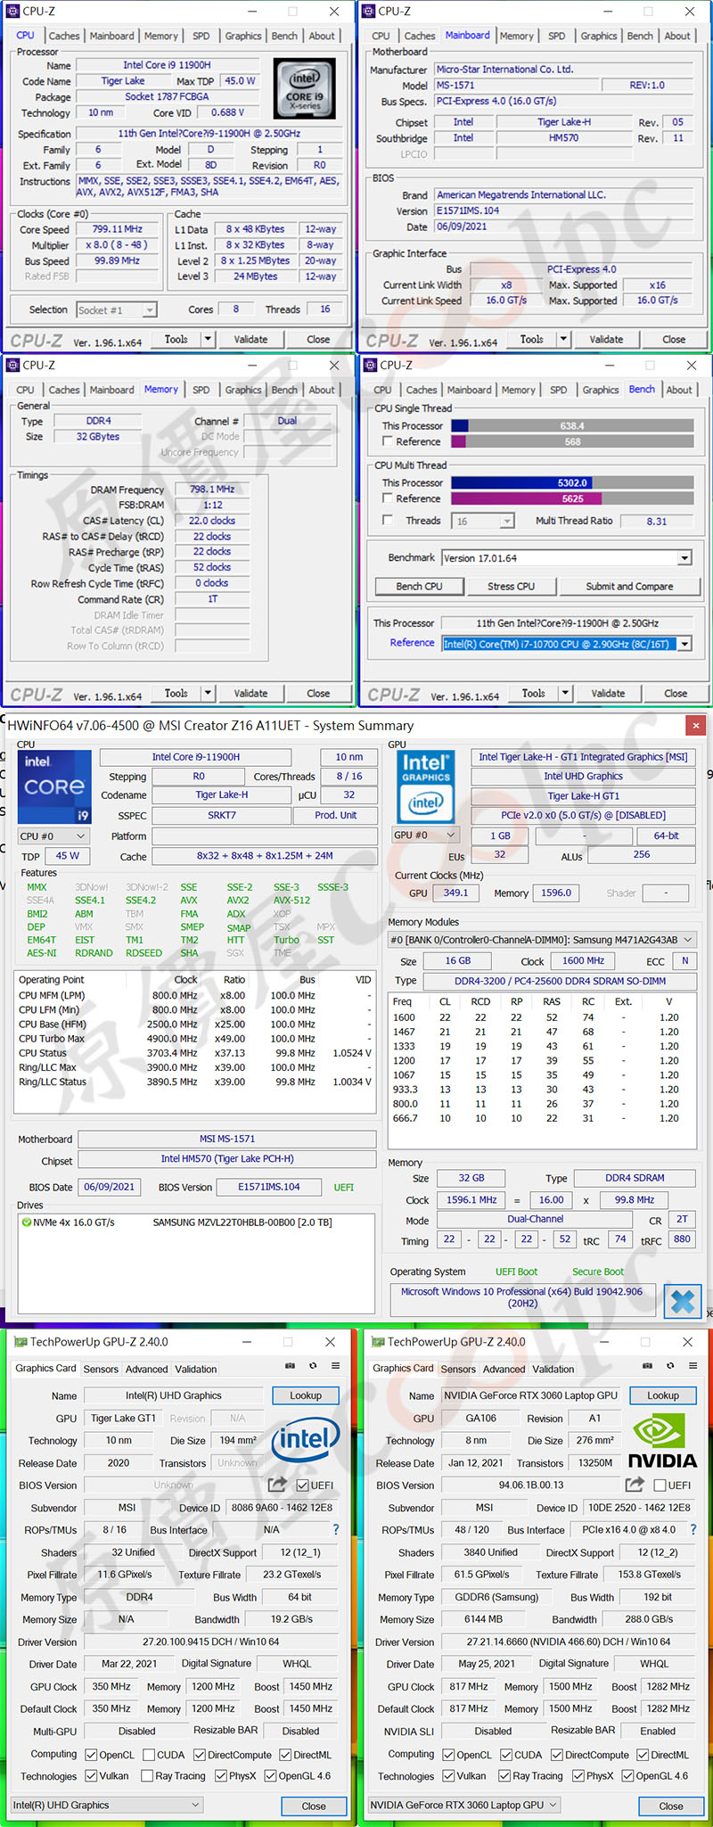Click the BIOS export share icon in NVIDIA GPU-Z
This screenshot has width=713, height=1827.
(635, 1485)
